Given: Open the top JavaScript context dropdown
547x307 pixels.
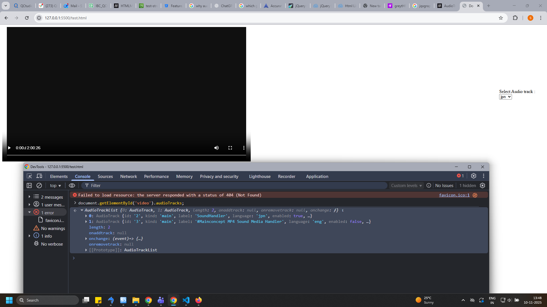Looking at the screenshot, I should [55, 185].
